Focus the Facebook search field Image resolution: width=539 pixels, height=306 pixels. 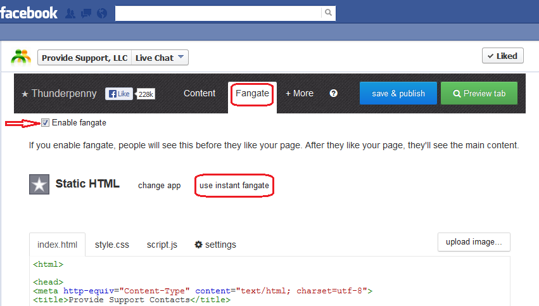[x=218, y=13]
